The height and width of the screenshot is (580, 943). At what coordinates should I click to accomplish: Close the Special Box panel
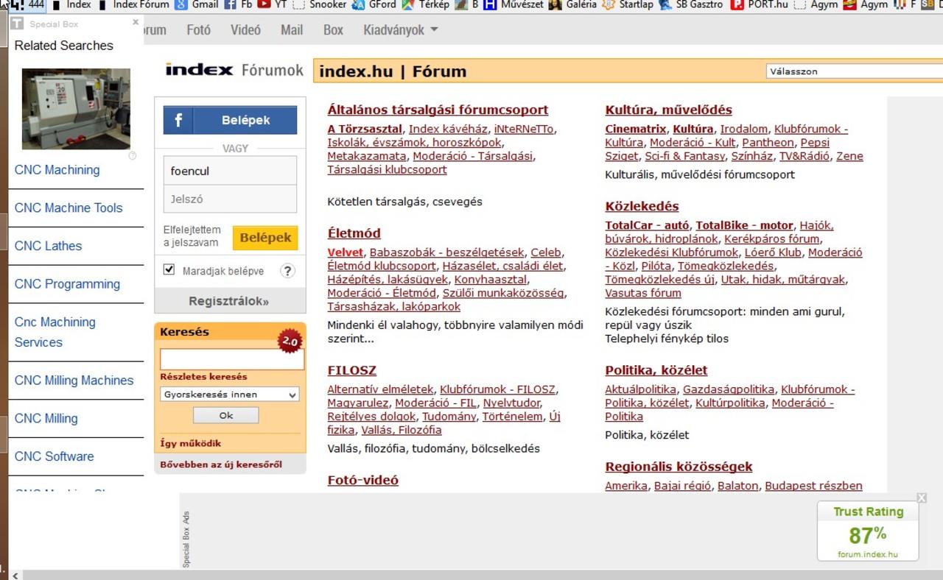point(136,23)
